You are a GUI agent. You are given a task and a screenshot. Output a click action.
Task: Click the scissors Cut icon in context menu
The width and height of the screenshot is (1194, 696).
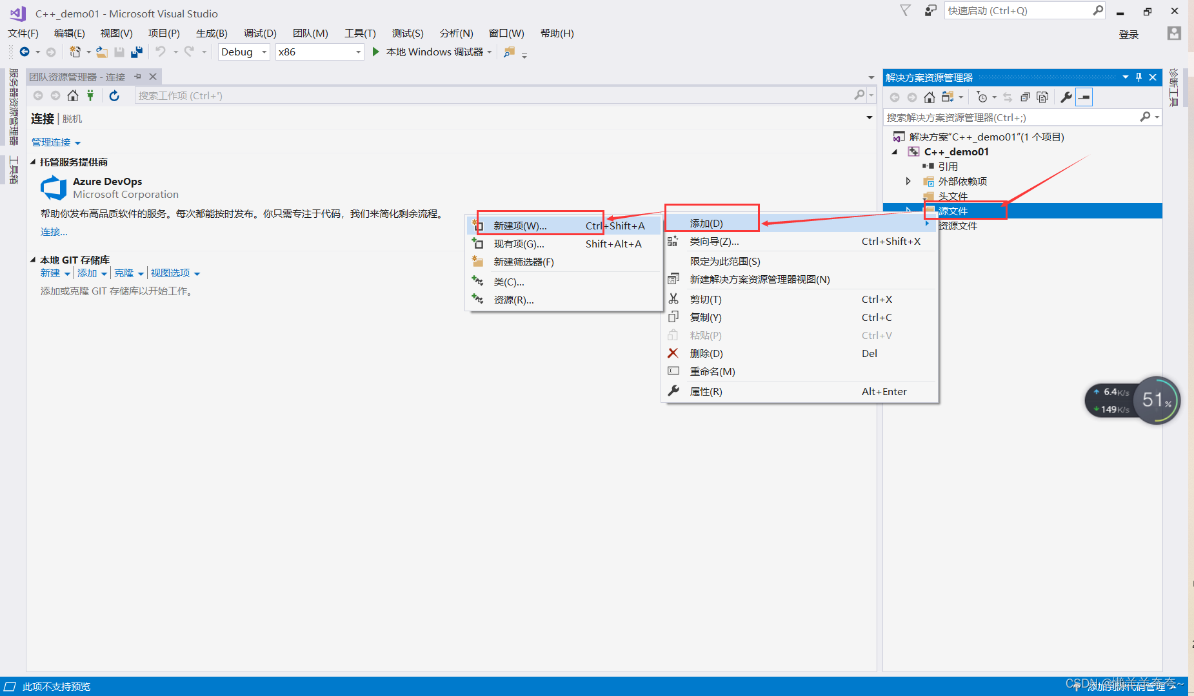tap(673, 299)
